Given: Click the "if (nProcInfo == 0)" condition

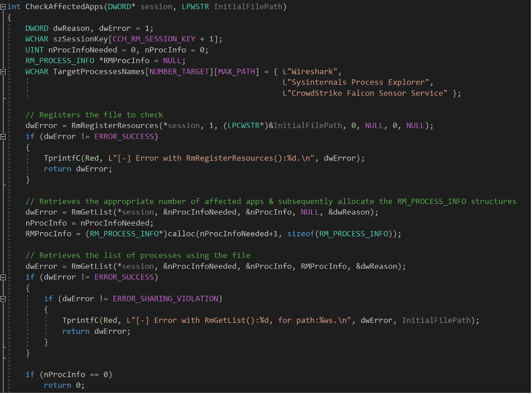Looking at the screenshot, I should (69, 374).
